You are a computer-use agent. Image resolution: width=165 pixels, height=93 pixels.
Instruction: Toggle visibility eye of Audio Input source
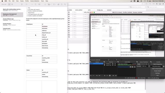(113, 65)
